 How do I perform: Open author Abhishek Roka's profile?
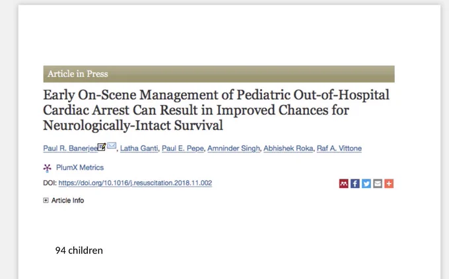pyautogui.click(x=288, y=148)
